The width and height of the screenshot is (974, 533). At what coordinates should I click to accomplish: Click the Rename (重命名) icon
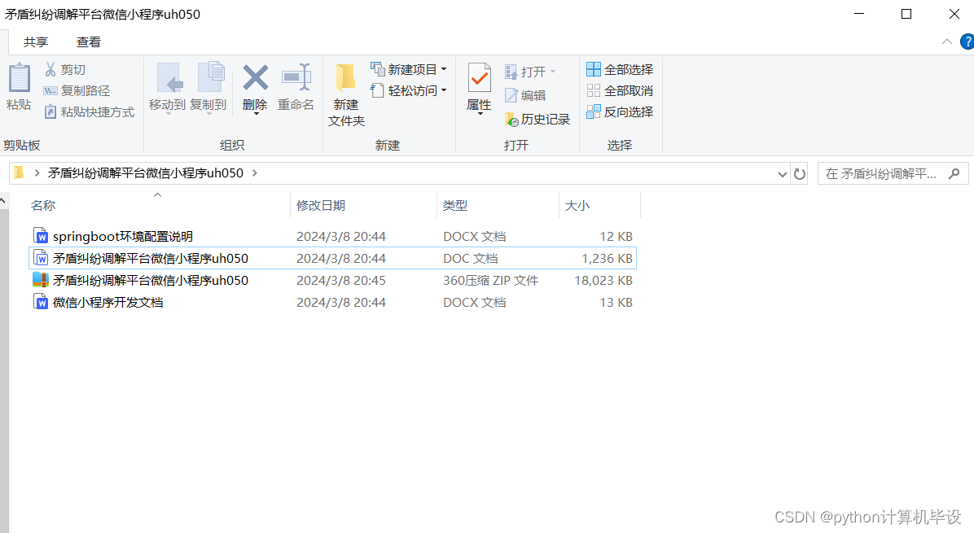(x=296, y=77)
